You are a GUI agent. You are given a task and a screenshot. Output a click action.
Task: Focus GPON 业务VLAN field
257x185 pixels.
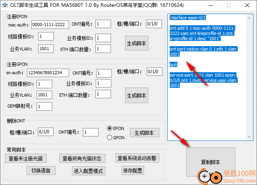[x=44, y=95]
